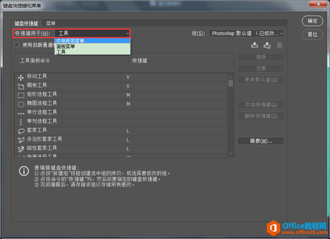Click the Elliptical Marquee tool icon

coord(21,104)
